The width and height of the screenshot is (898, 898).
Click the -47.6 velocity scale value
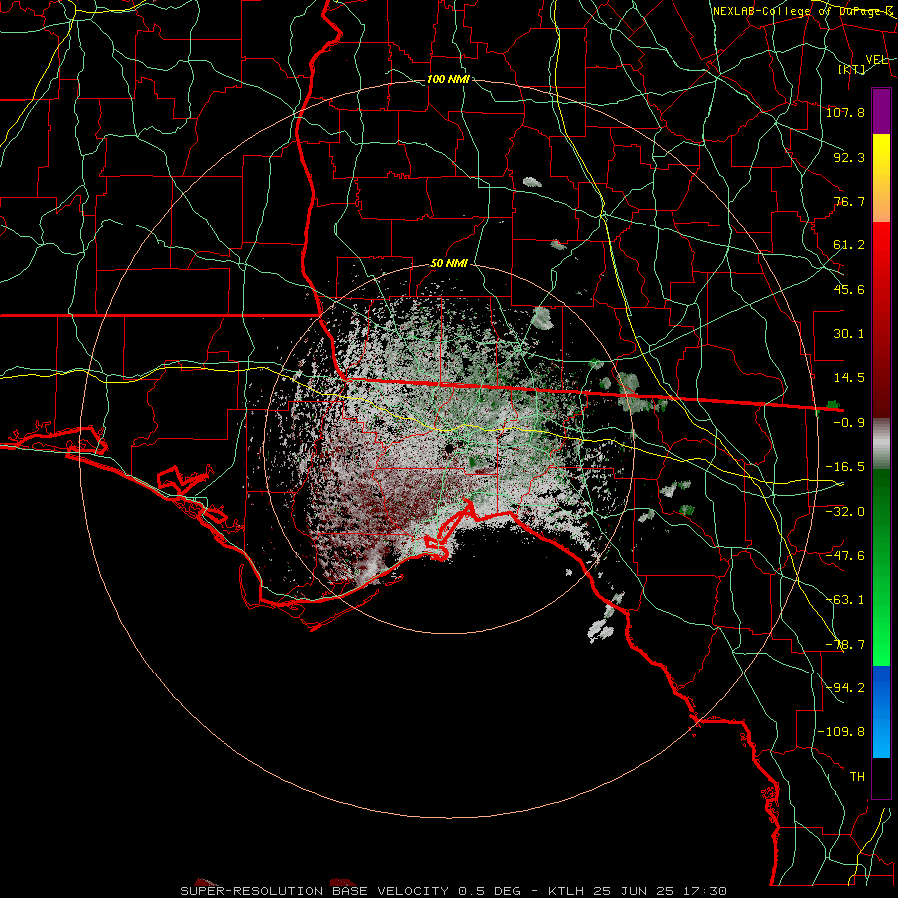pyautogui.click(x=845, y=555)
